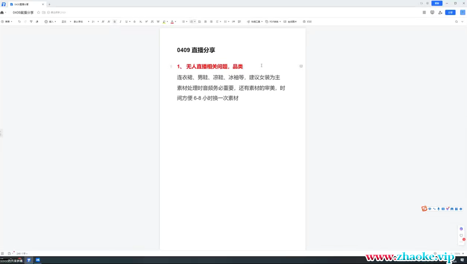The height and width of the screenshot is (264, 467).
Task: Click the search magnifier icon in toolbar
Action: [457, 22]
